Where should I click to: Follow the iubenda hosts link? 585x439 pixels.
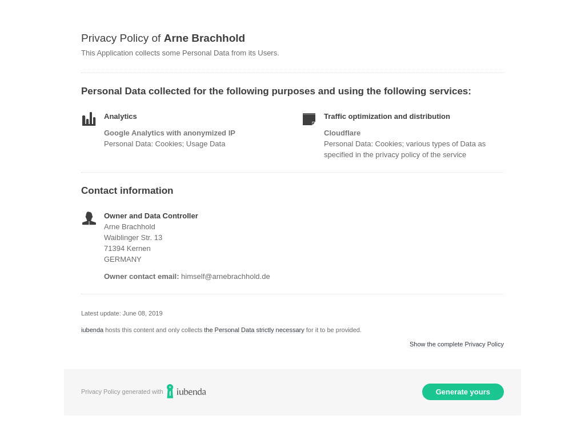(92, 330)
